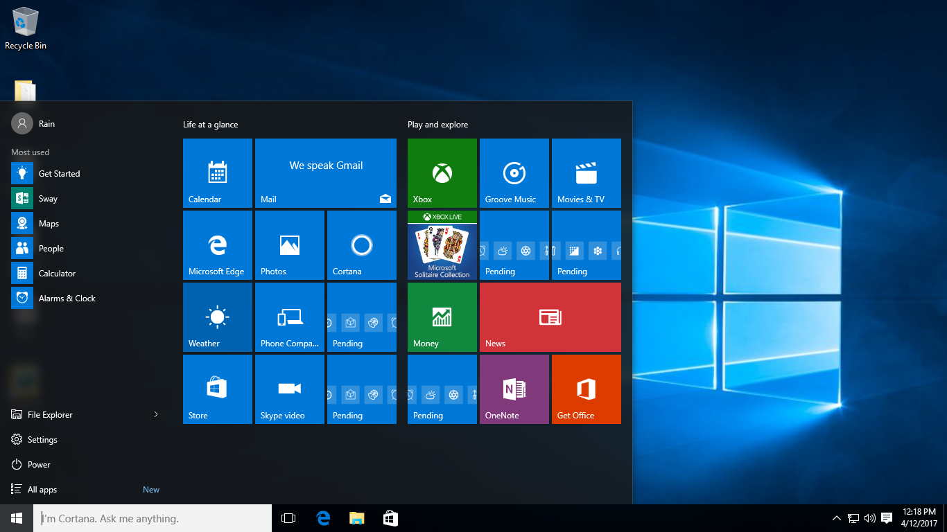This screenshot has width=947, height=532.
Task: Expand the File Explorer jump list arrow
Action: point(156,414)
